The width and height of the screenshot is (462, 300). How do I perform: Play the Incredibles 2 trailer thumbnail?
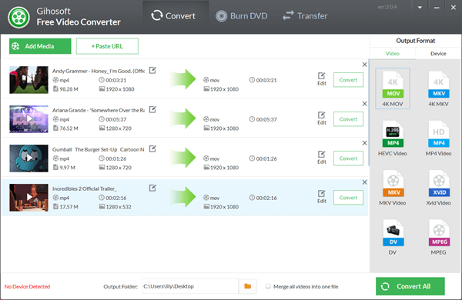pos(29,197)
